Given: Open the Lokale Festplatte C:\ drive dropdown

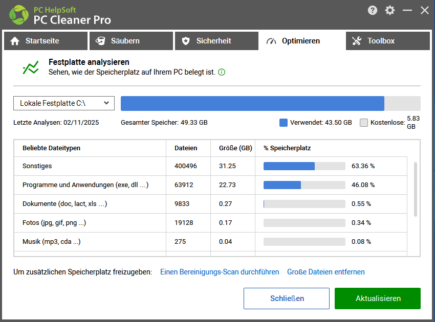Looking at the screenshot, I should click(x=64, y=103).
